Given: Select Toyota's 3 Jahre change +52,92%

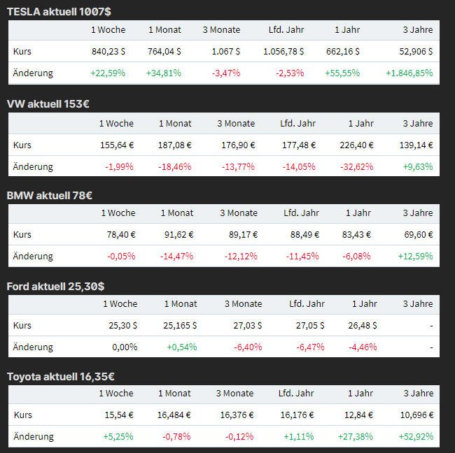Looking at the screenshot, I should click(414, 436).
